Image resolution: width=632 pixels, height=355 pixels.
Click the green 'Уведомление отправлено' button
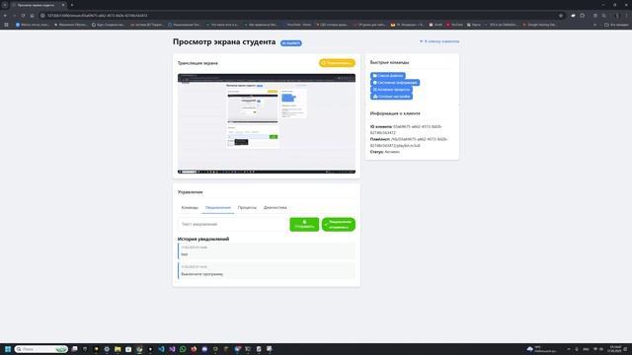click(339, 224)
